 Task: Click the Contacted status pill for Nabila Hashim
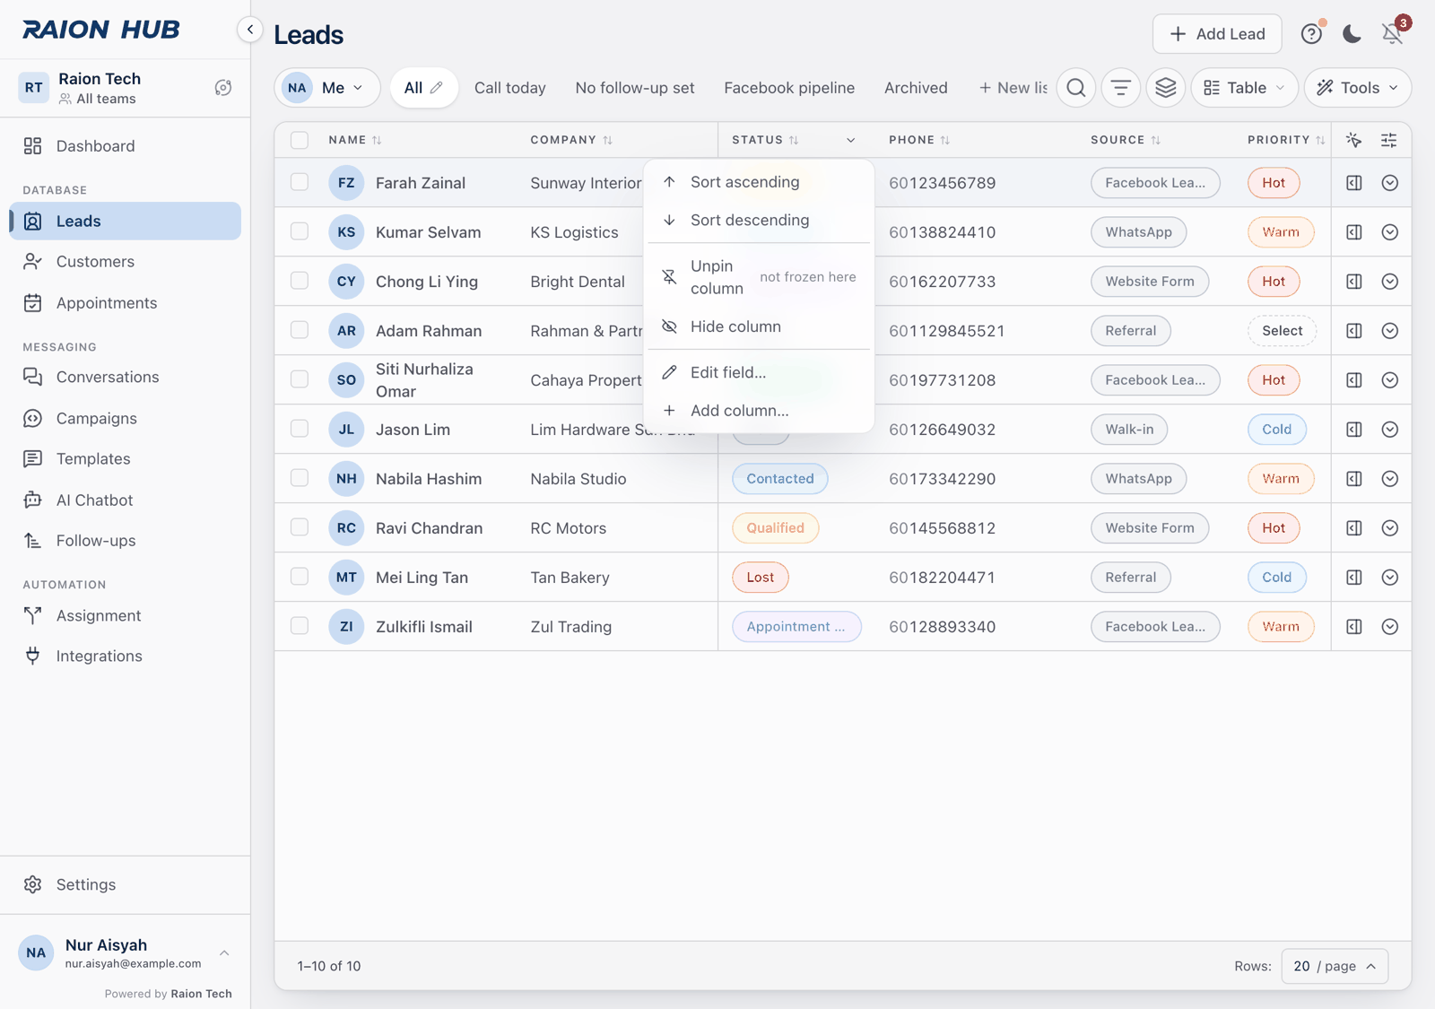coord(780,479)
